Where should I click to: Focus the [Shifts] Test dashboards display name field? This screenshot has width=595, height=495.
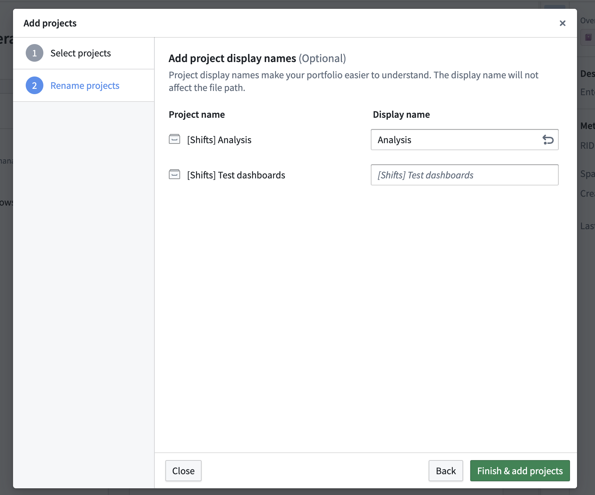[x=465, y=175]
